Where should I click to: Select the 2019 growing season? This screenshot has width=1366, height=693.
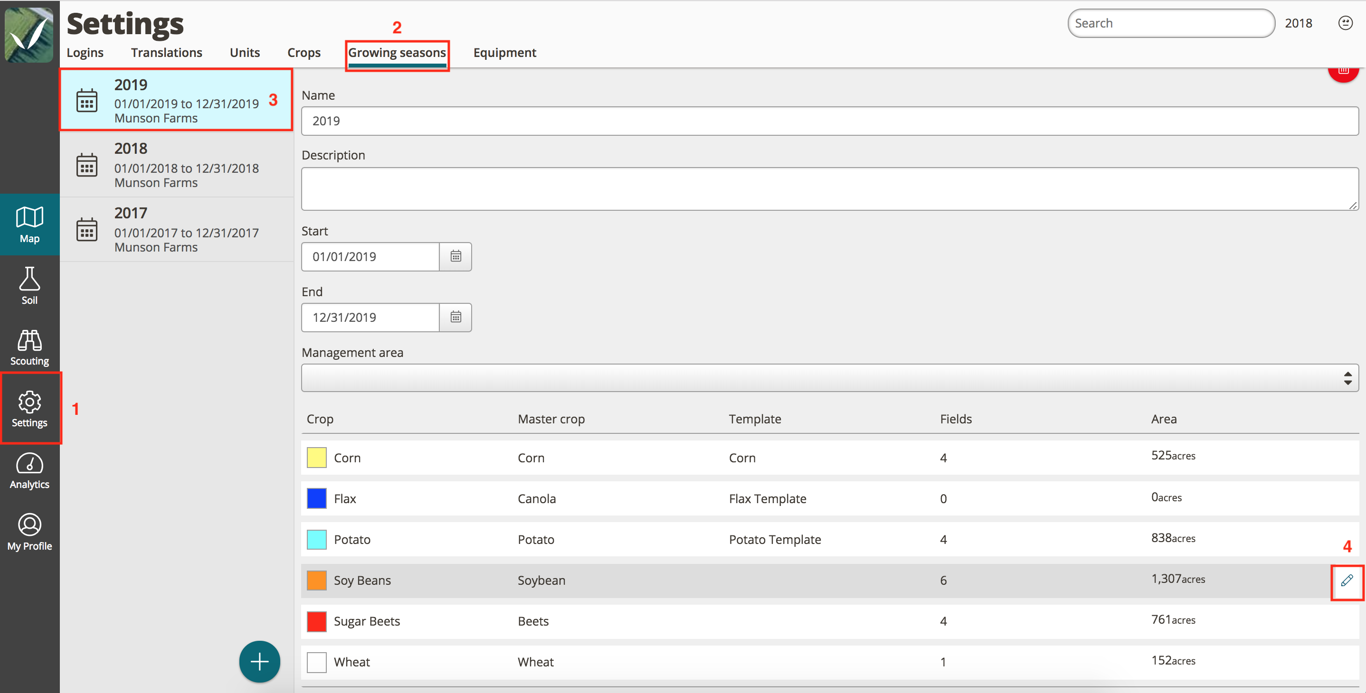[x=177, y=100]
